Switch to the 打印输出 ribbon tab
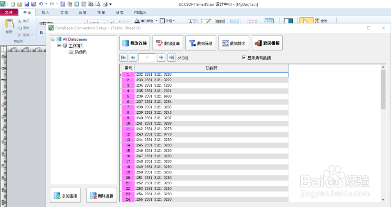The height and width of the screenshot is (207, 391). pos(140,12)
